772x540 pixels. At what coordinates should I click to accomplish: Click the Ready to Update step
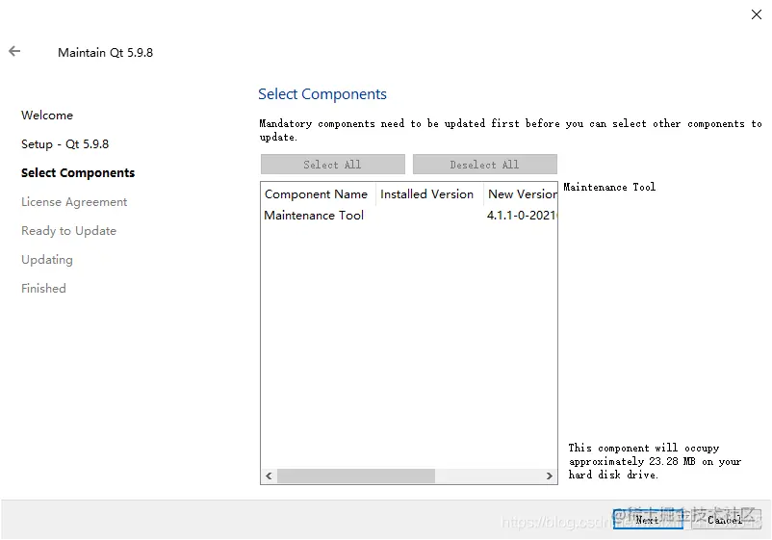69,231
